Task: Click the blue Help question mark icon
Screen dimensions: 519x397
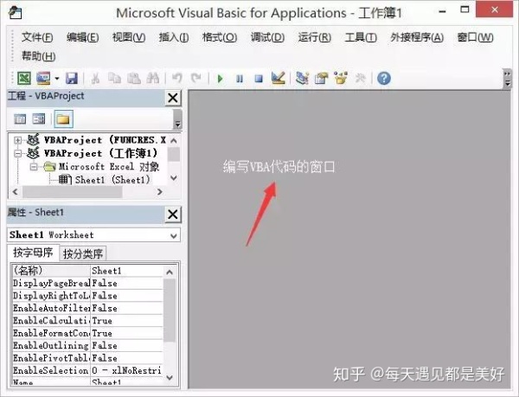Action: [384, 79]
